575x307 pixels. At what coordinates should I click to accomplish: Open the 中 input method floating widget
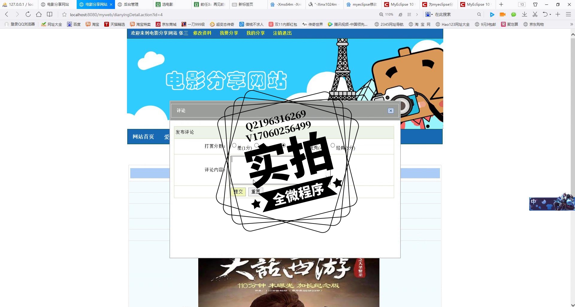pos(552,202)
